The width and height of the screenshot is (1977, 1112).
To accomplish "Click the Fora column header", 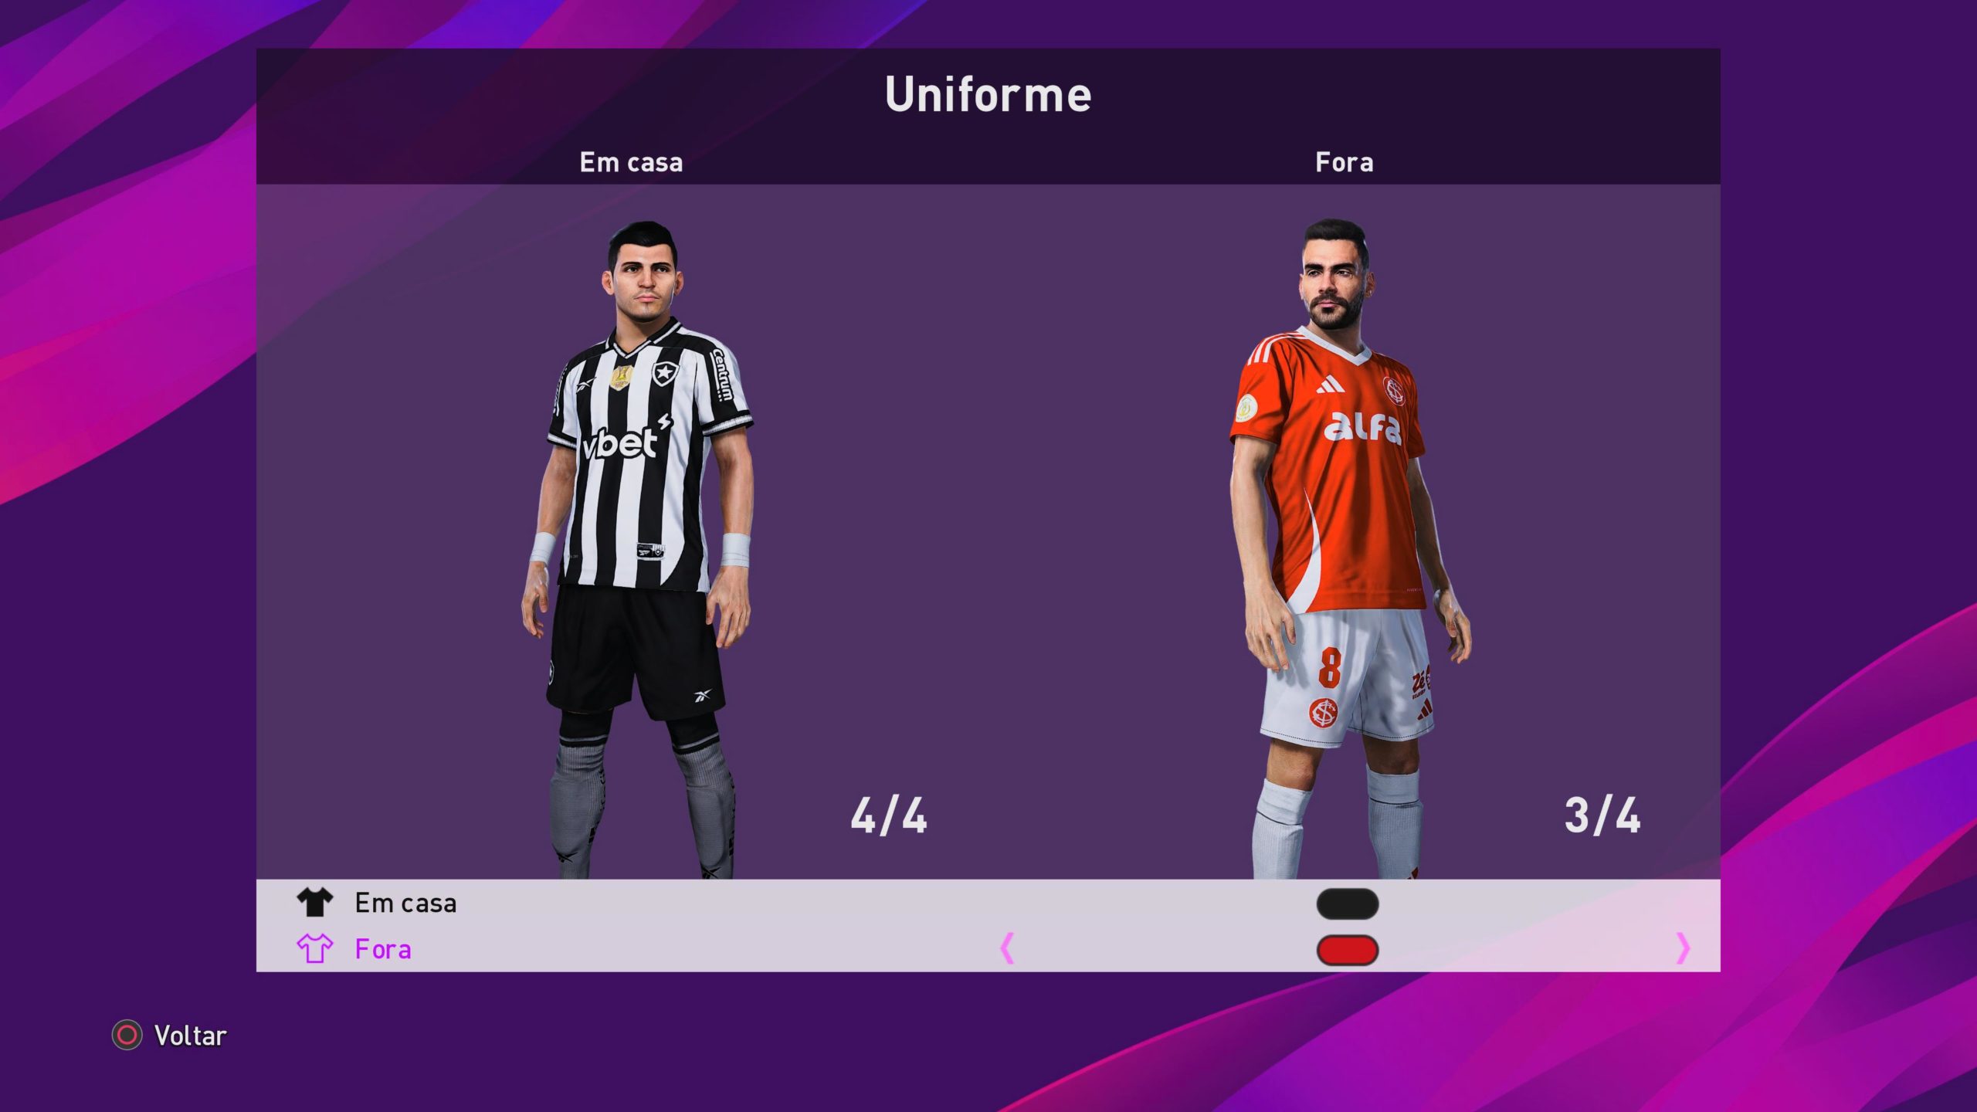I will [1344, 162].
